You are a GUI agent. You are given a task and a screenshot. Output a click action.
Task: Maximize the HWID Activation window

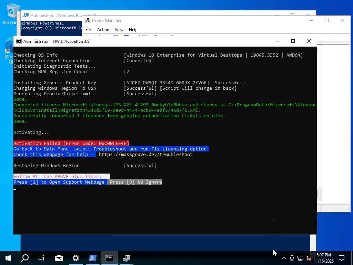(293, 41)
